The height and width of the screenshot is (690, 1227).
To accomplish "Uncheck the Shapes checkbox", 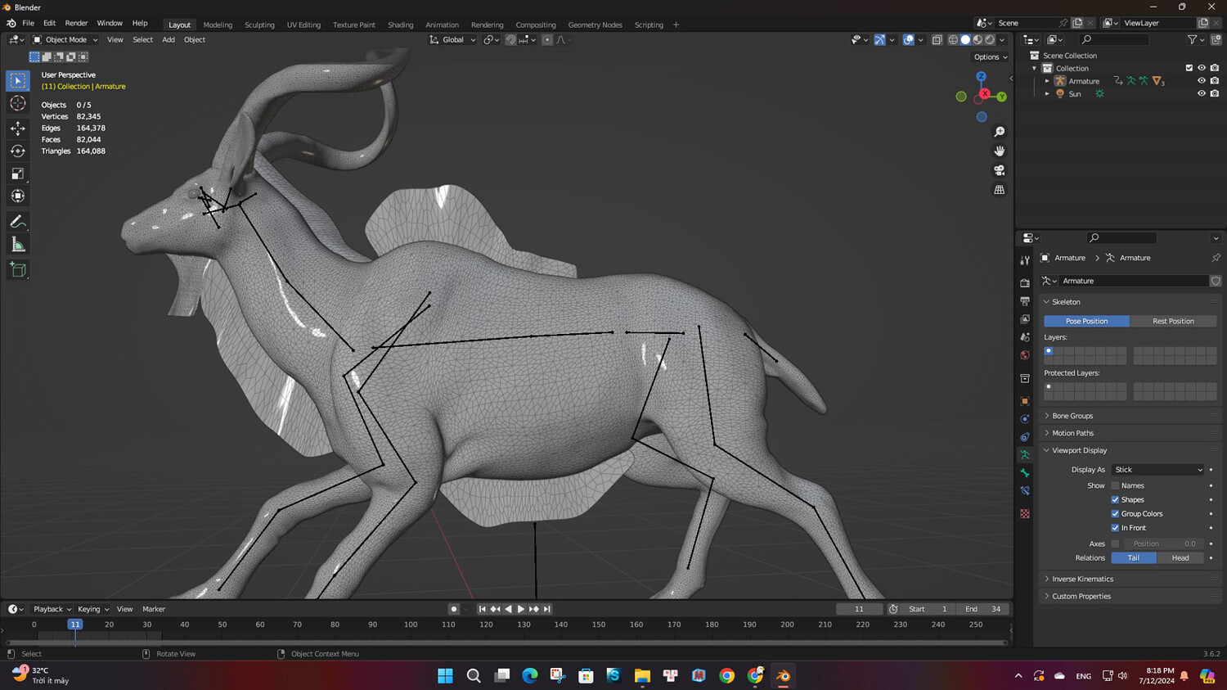I will tap(1115, 500).
